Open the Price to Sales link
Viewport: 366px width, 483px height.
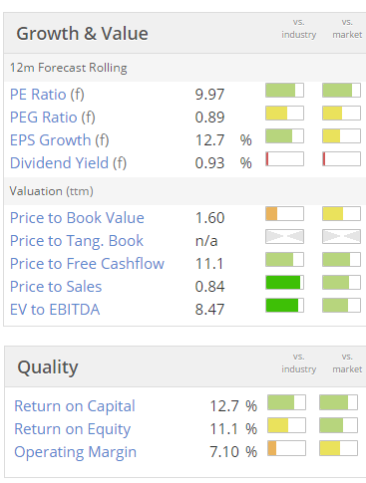pyautogui.click(x=56, y=287)
